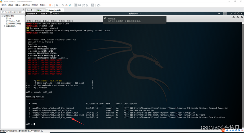Open the guest 应用程序 menu

point(32,14)
